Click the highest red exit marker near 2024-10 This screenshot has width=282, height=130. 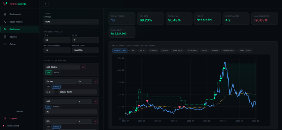pos(147,101)
